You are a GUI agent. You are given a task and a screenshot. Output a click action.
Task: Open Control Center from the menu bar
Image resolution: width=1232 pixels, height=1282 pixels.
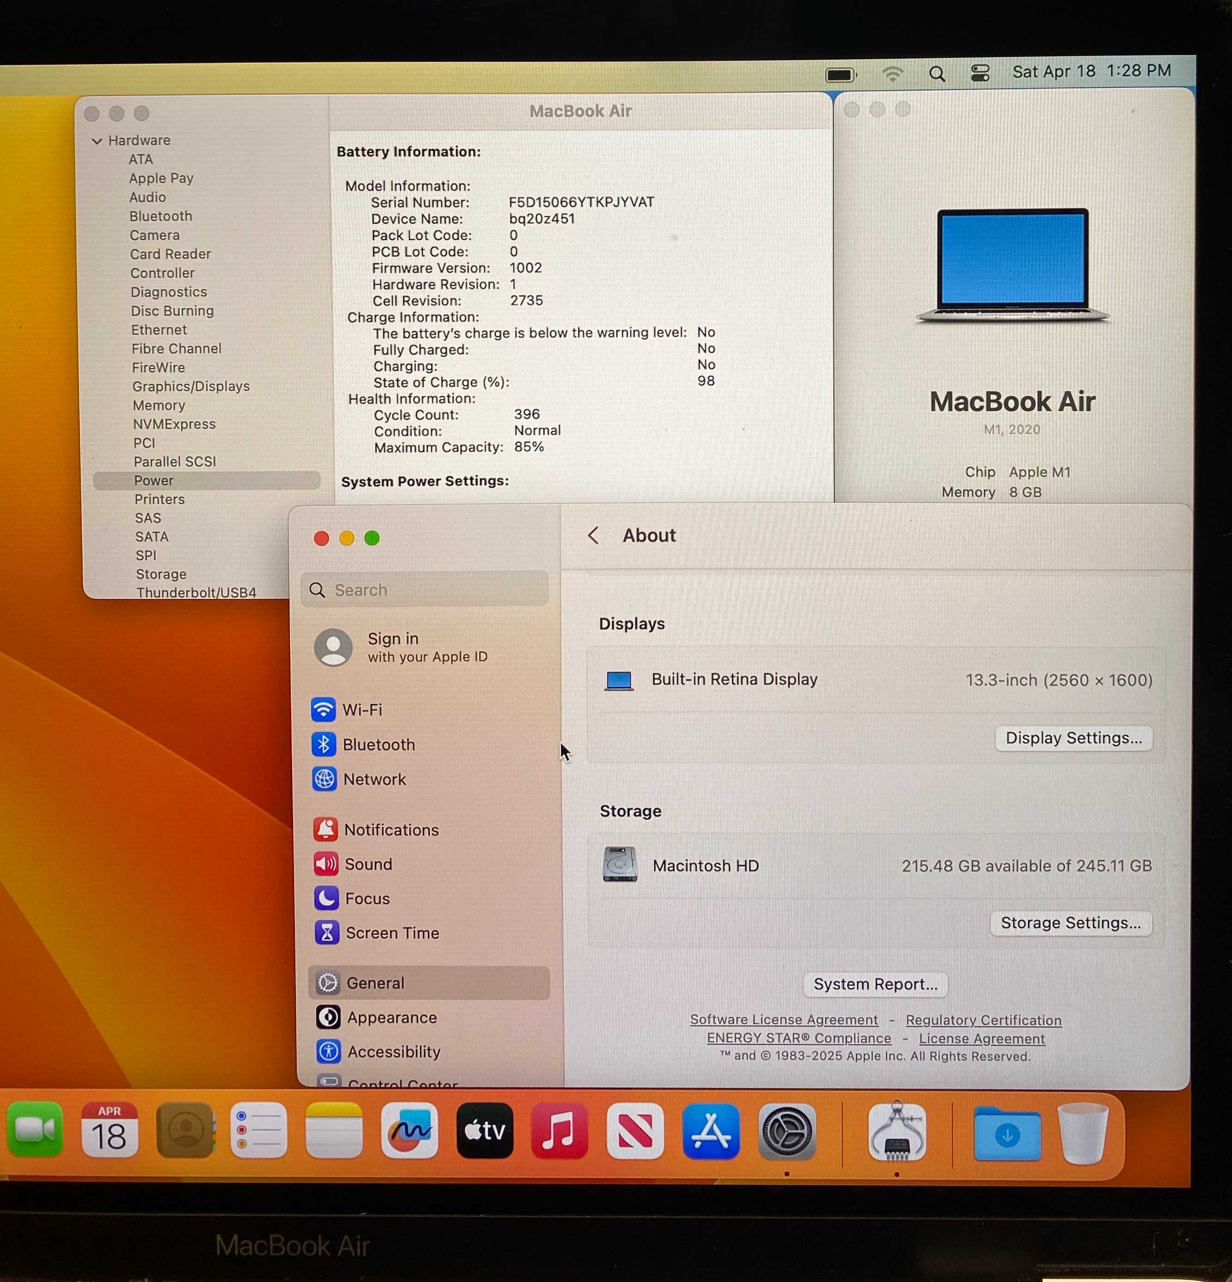[980, 73]
